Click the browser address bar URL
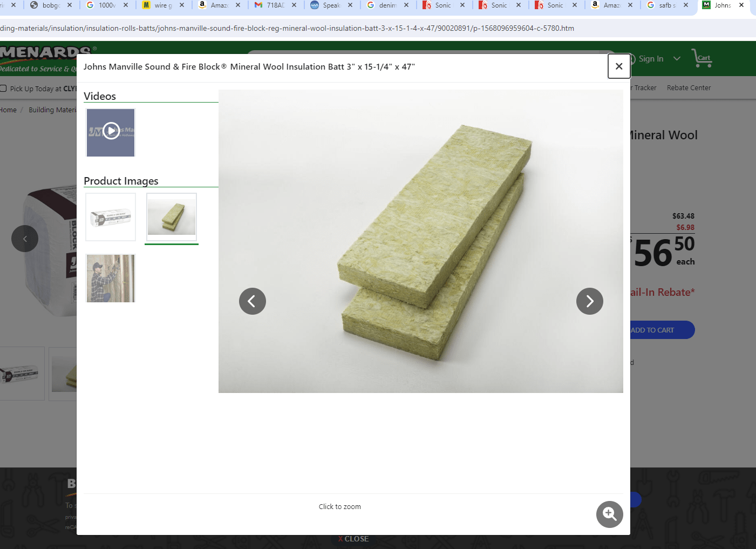This screenshot has height=549, width=756. pyautogui.click(x=287, y=28)
